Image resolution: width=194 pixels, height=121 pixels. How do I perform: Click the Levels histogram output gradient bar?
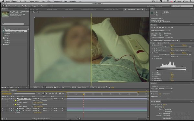(171, 70)
